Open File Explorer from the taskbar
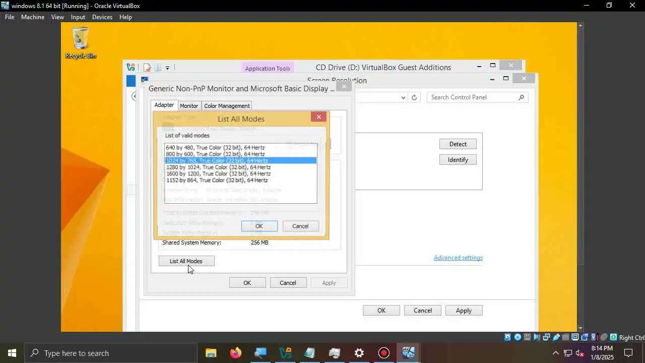The image size is (645, 363). click(x=211, y=353)
